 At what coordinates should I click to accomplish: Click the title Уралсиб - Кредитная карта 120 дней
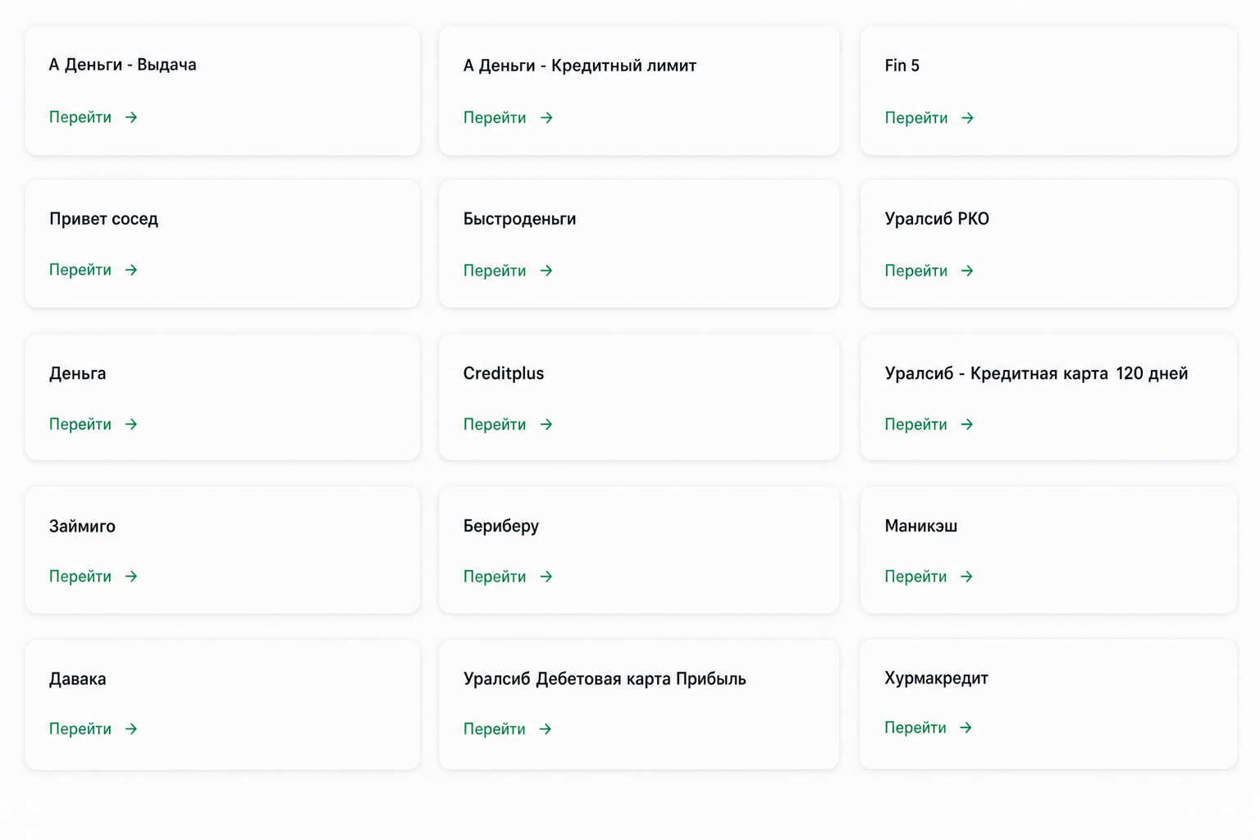(x=1036, y=373)
